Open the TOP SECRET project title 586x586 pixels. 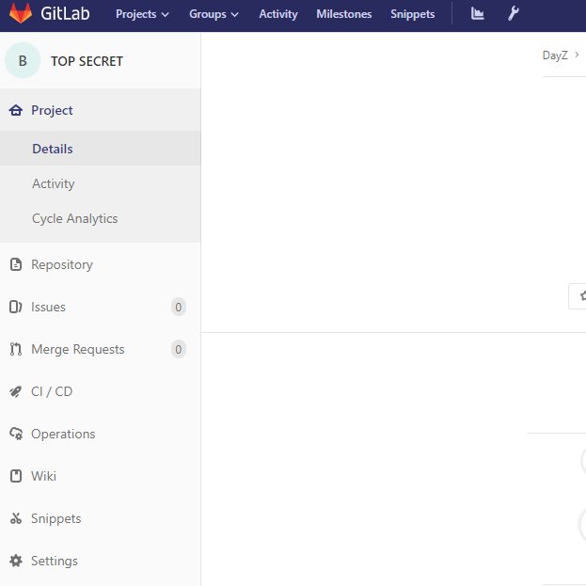coord(87,61)
